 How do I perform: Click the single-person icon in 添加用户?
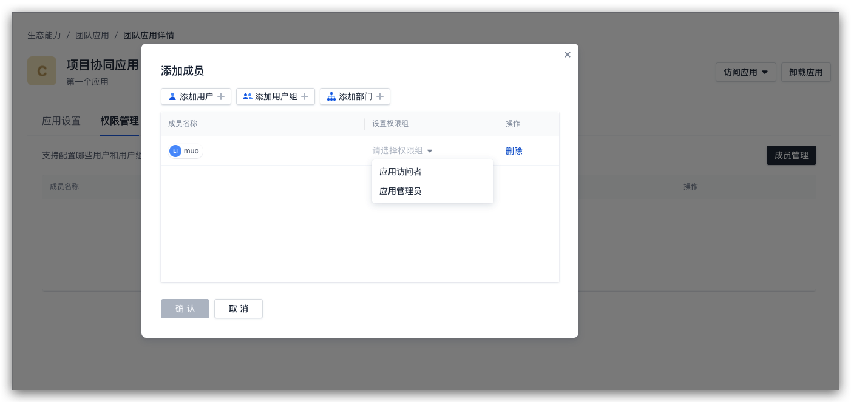(172, 96)
